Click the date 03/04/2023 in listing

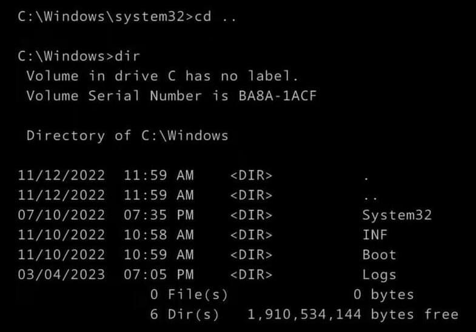click(x=61, y=274)
